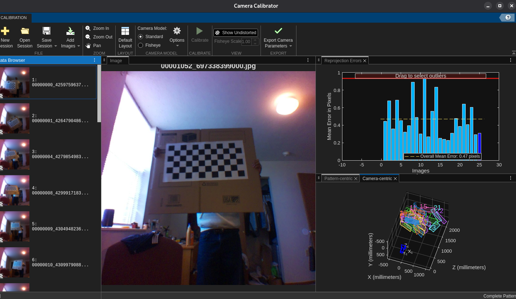Select image 1 thumbnail 00000000_4259759637
The width and height of the screenshot is (516, 299).
point(15,83)
